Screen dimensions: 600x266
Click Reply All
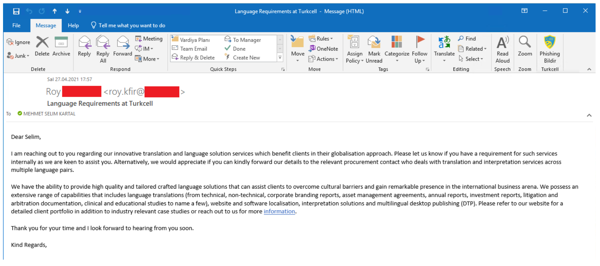click(103, 49)
